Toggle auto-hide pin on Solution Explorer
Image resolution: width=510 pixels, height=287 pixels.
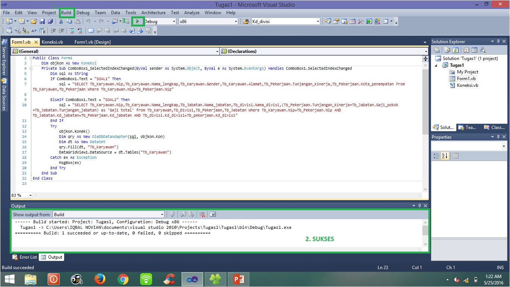499,41
